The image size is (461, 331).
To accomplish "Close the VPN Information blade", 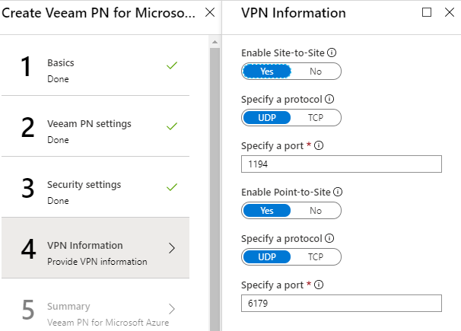I will click(x=450, y=12).
